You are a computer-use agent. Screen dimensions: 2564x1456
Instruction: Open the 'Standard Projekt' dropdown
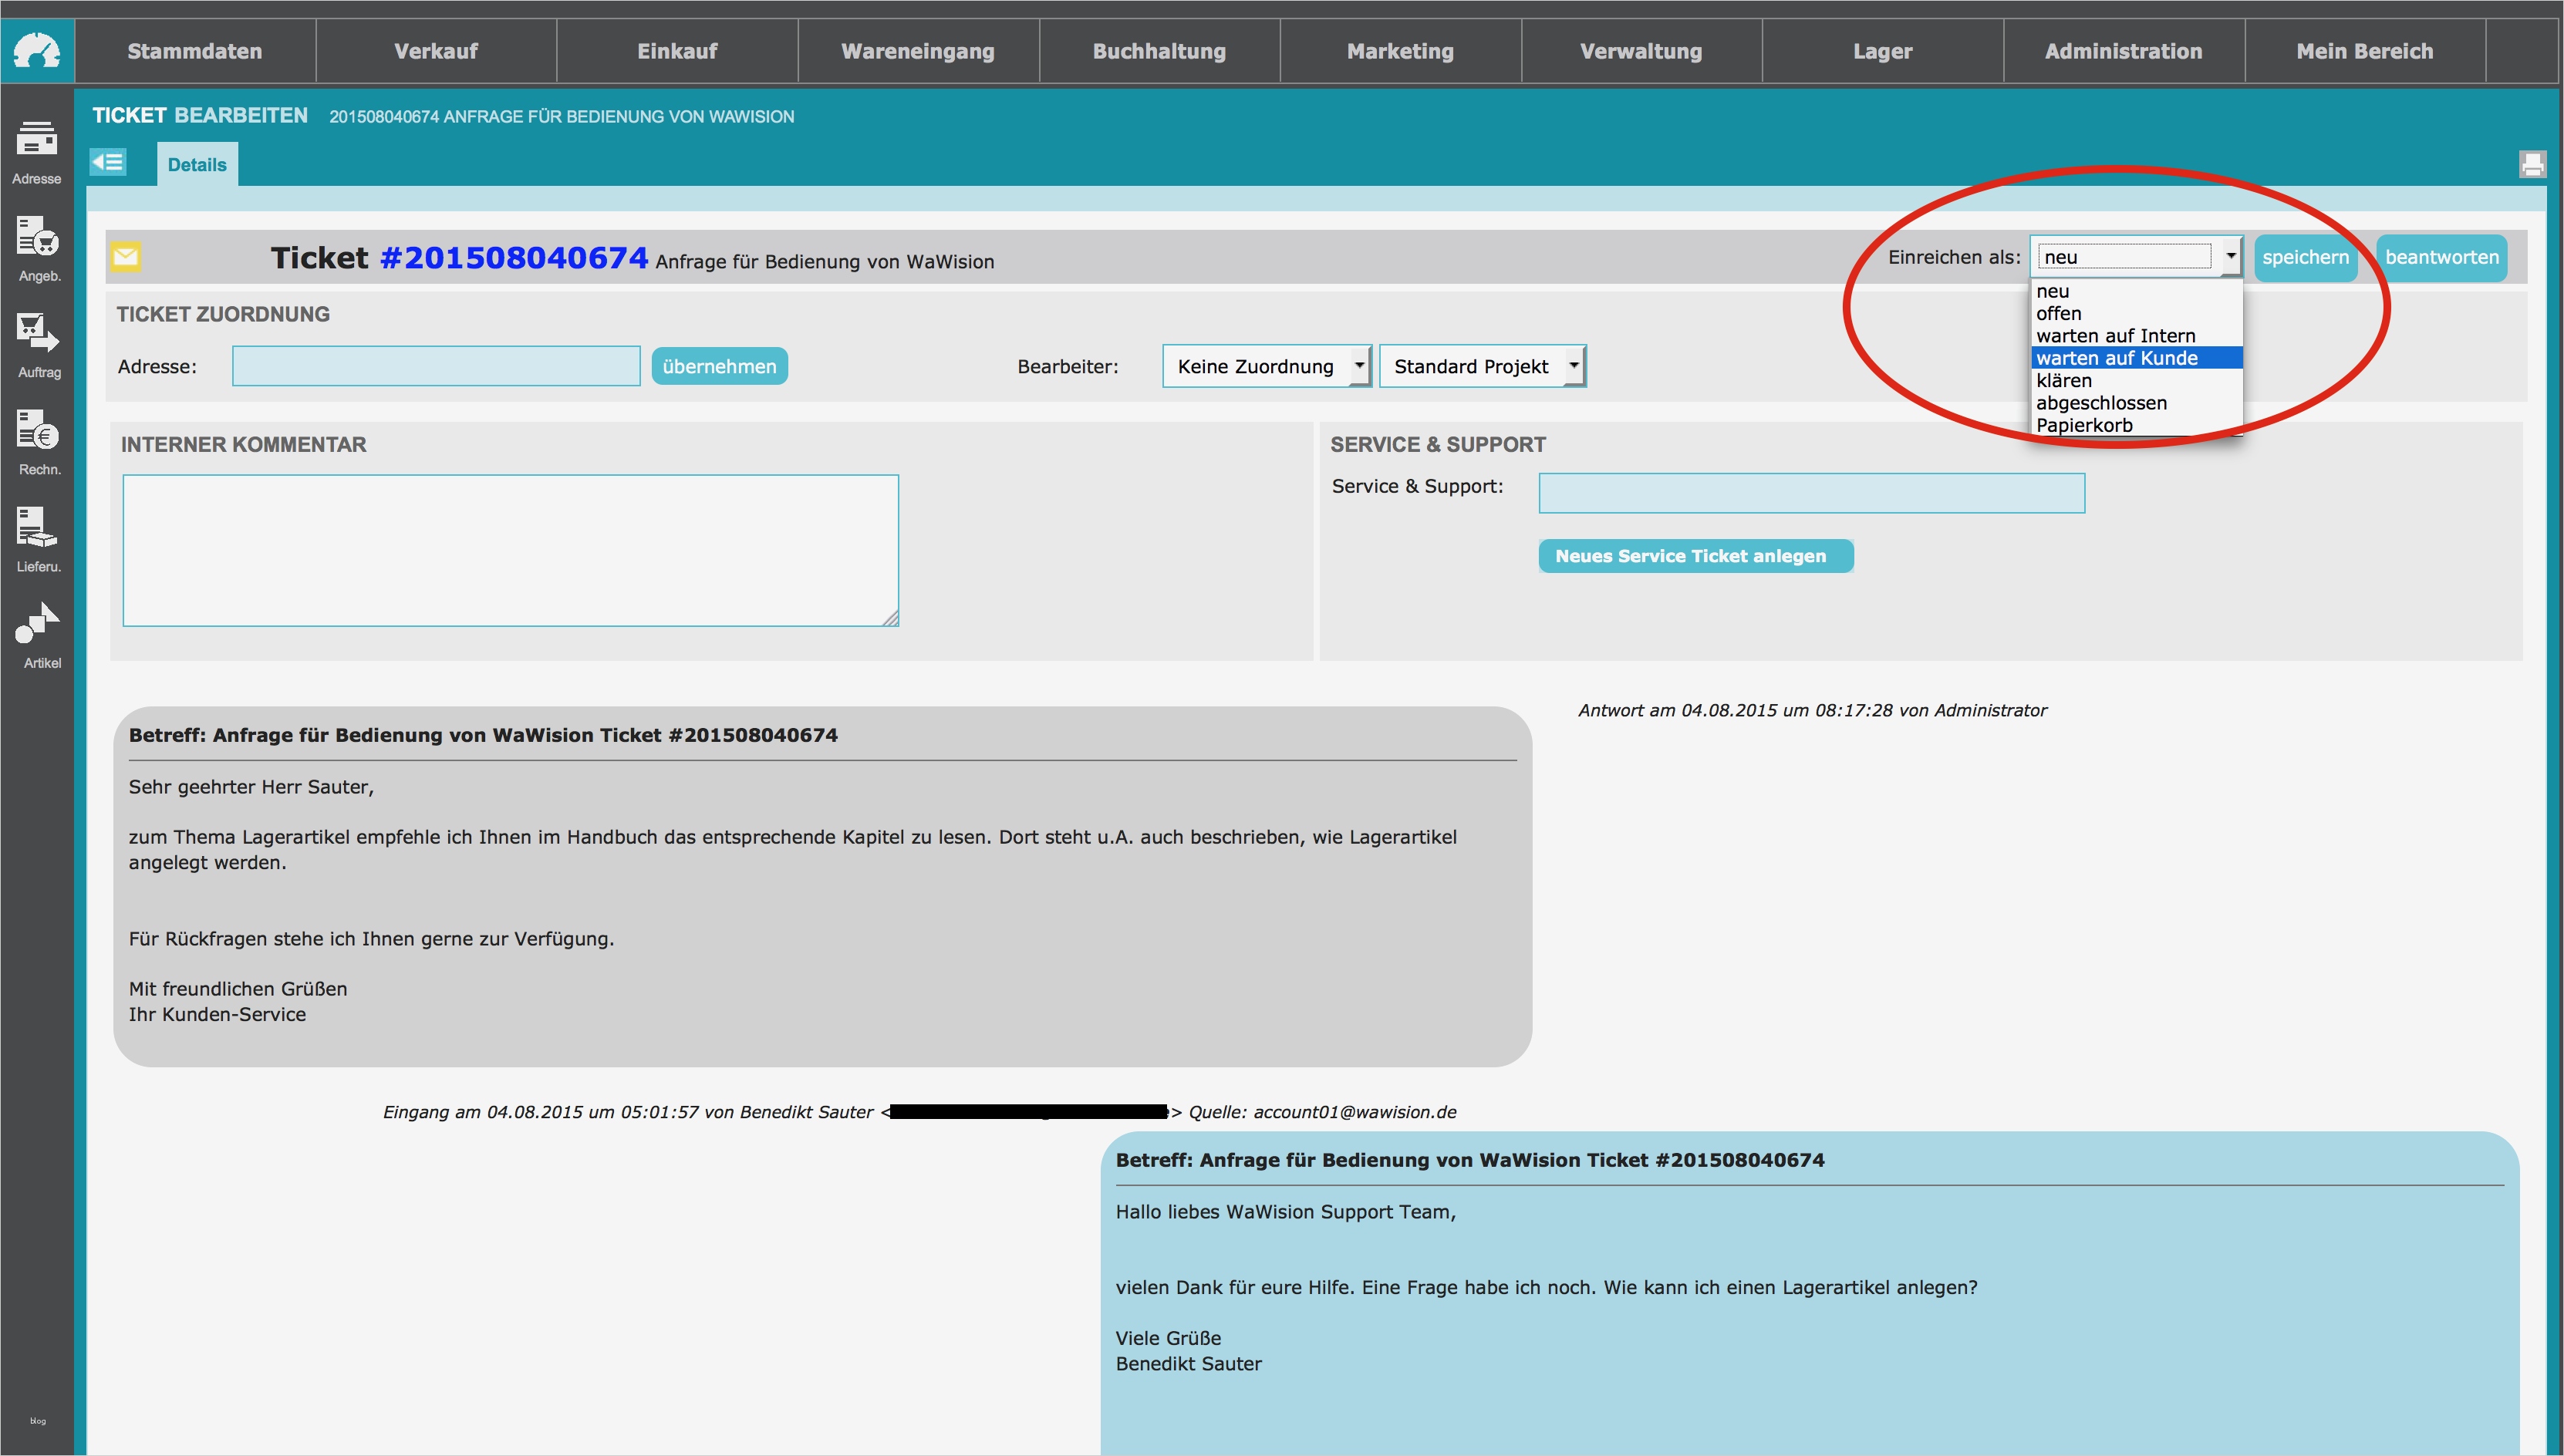1482,366
